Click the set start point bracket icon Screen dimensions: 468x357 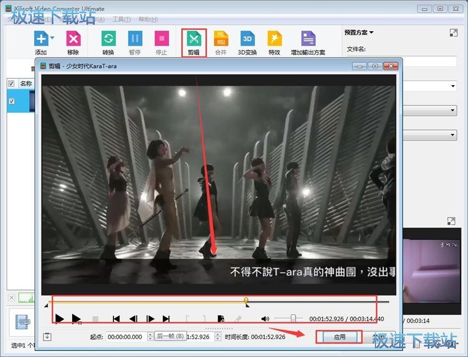(x=188, y=319)
